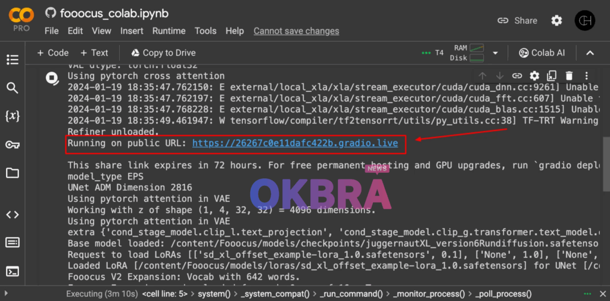Viewport: 610px width, 301px height.
Task: Delete the cell using trash icon
Action: 569,76
